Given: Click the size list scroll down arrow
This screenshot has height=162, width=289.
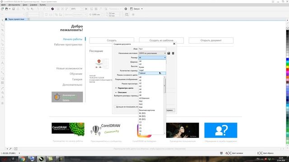Looking at the screenshot, I should pos(164,133).
